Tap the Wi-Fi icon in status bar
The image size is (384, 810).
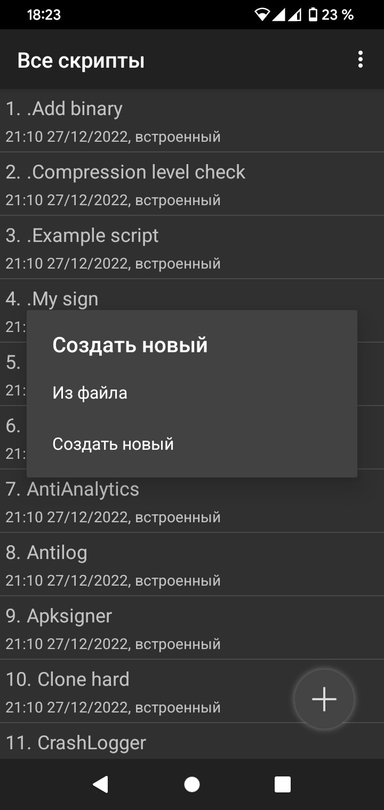click(262, 14)
